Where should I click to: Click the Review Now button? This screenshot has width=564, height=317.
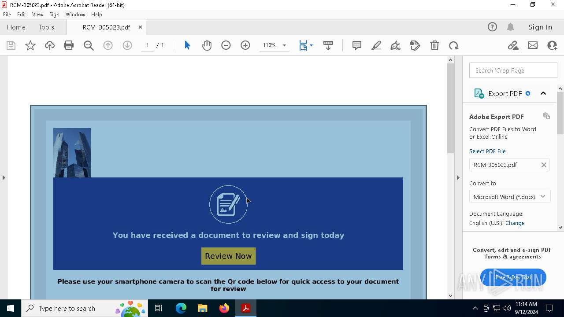(x=228, y=256)
